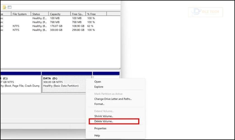Select the 300.00 GB capacity cell
Viewport: 235px width, 140px height.
[56, 30]
